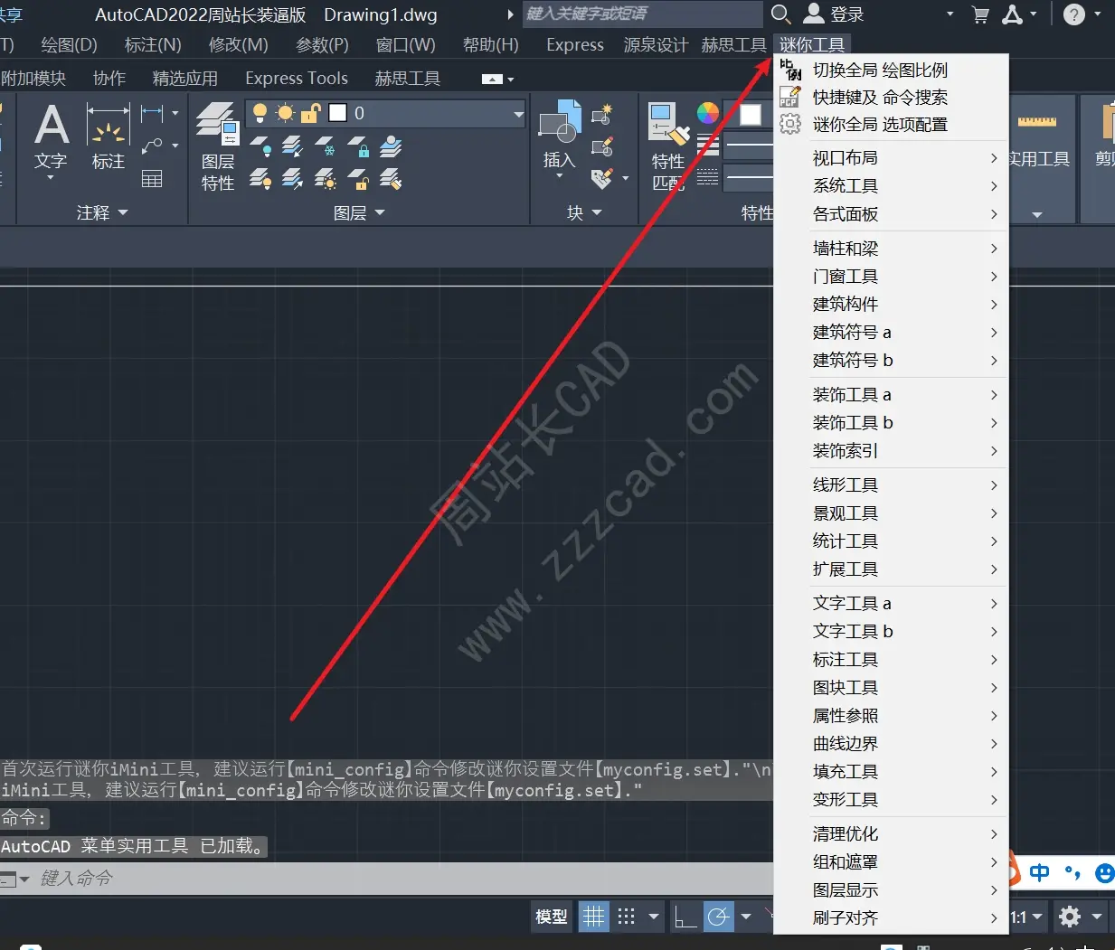Image resolution: width=1115 pixels, height=950 pixels.
Task: Open the shopping cart icon
Action: pyautogui.click(x=980, y=14)
